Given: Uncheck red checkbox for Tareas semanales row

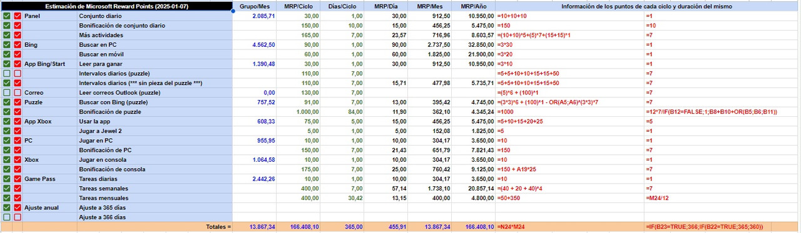Looking at the screenshot, I should click(18, 188).
